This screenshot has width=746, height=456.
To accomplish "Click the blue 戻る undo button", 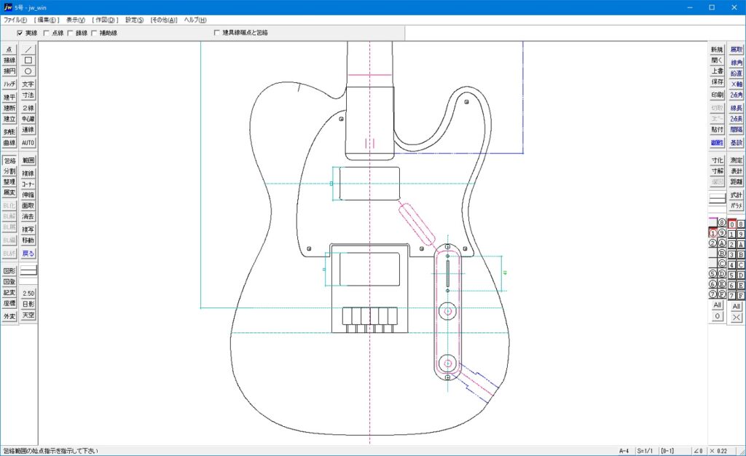I will point(28,253).
